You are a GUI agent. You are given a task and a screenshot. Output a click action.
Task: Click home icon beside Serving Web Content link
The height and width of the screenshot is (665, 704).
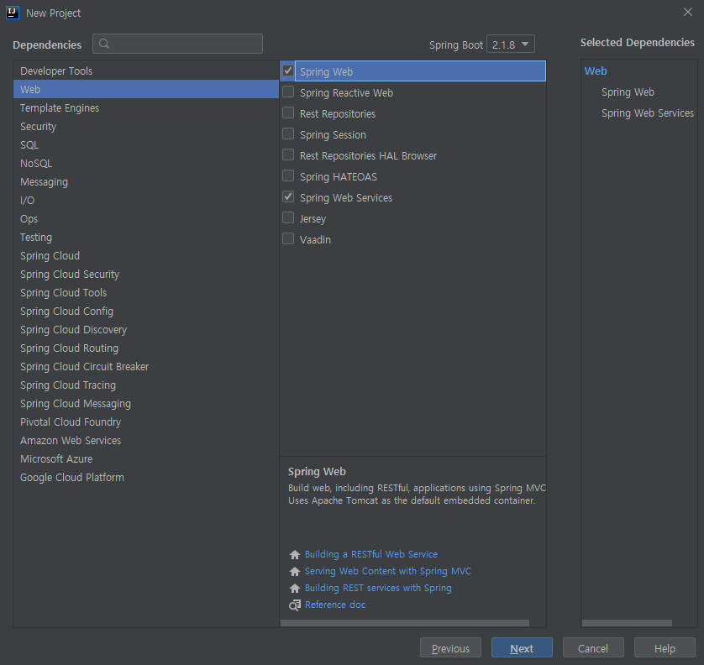click(295, 571)
